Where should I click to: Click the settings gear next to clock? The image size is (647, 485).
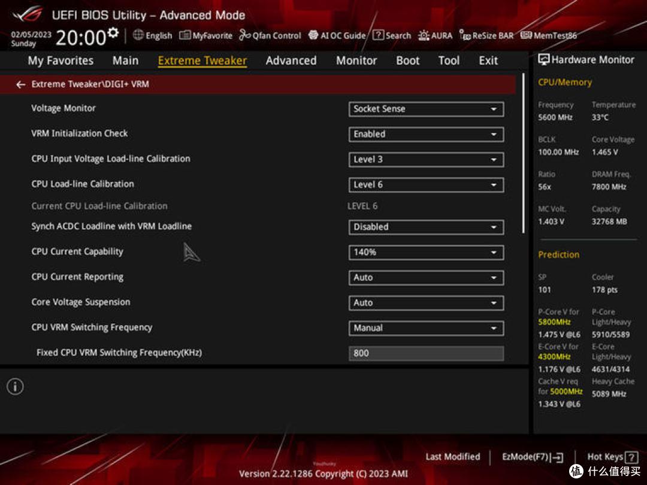(x=113, y=32)
